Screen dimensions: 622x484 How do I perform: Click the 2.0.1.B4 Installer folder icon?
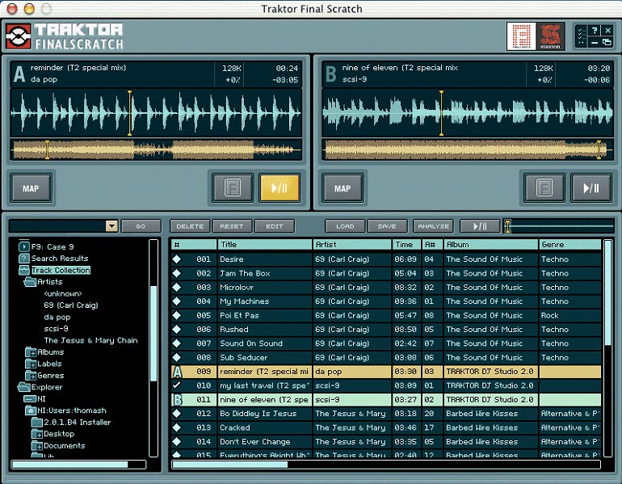[37, 422]
